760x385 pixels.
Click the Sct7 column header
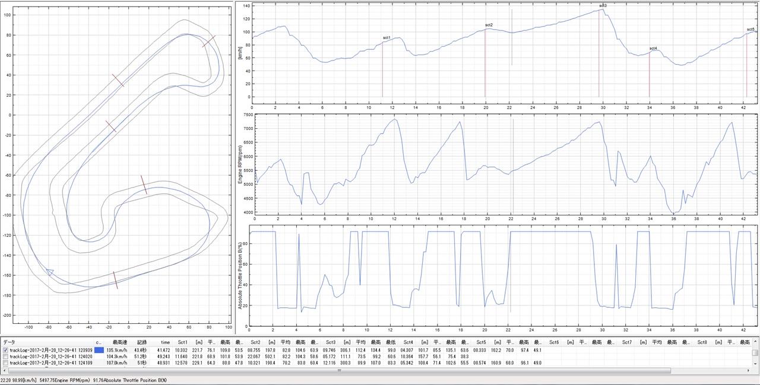coord(627,342)
